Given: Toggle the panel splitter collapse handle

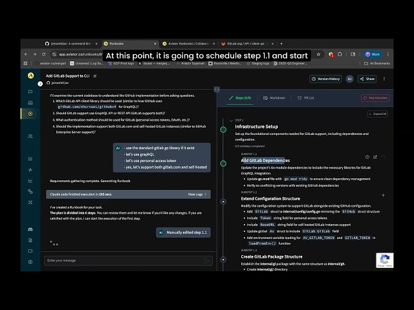Looking at the screenshot, I should [217, 89].
